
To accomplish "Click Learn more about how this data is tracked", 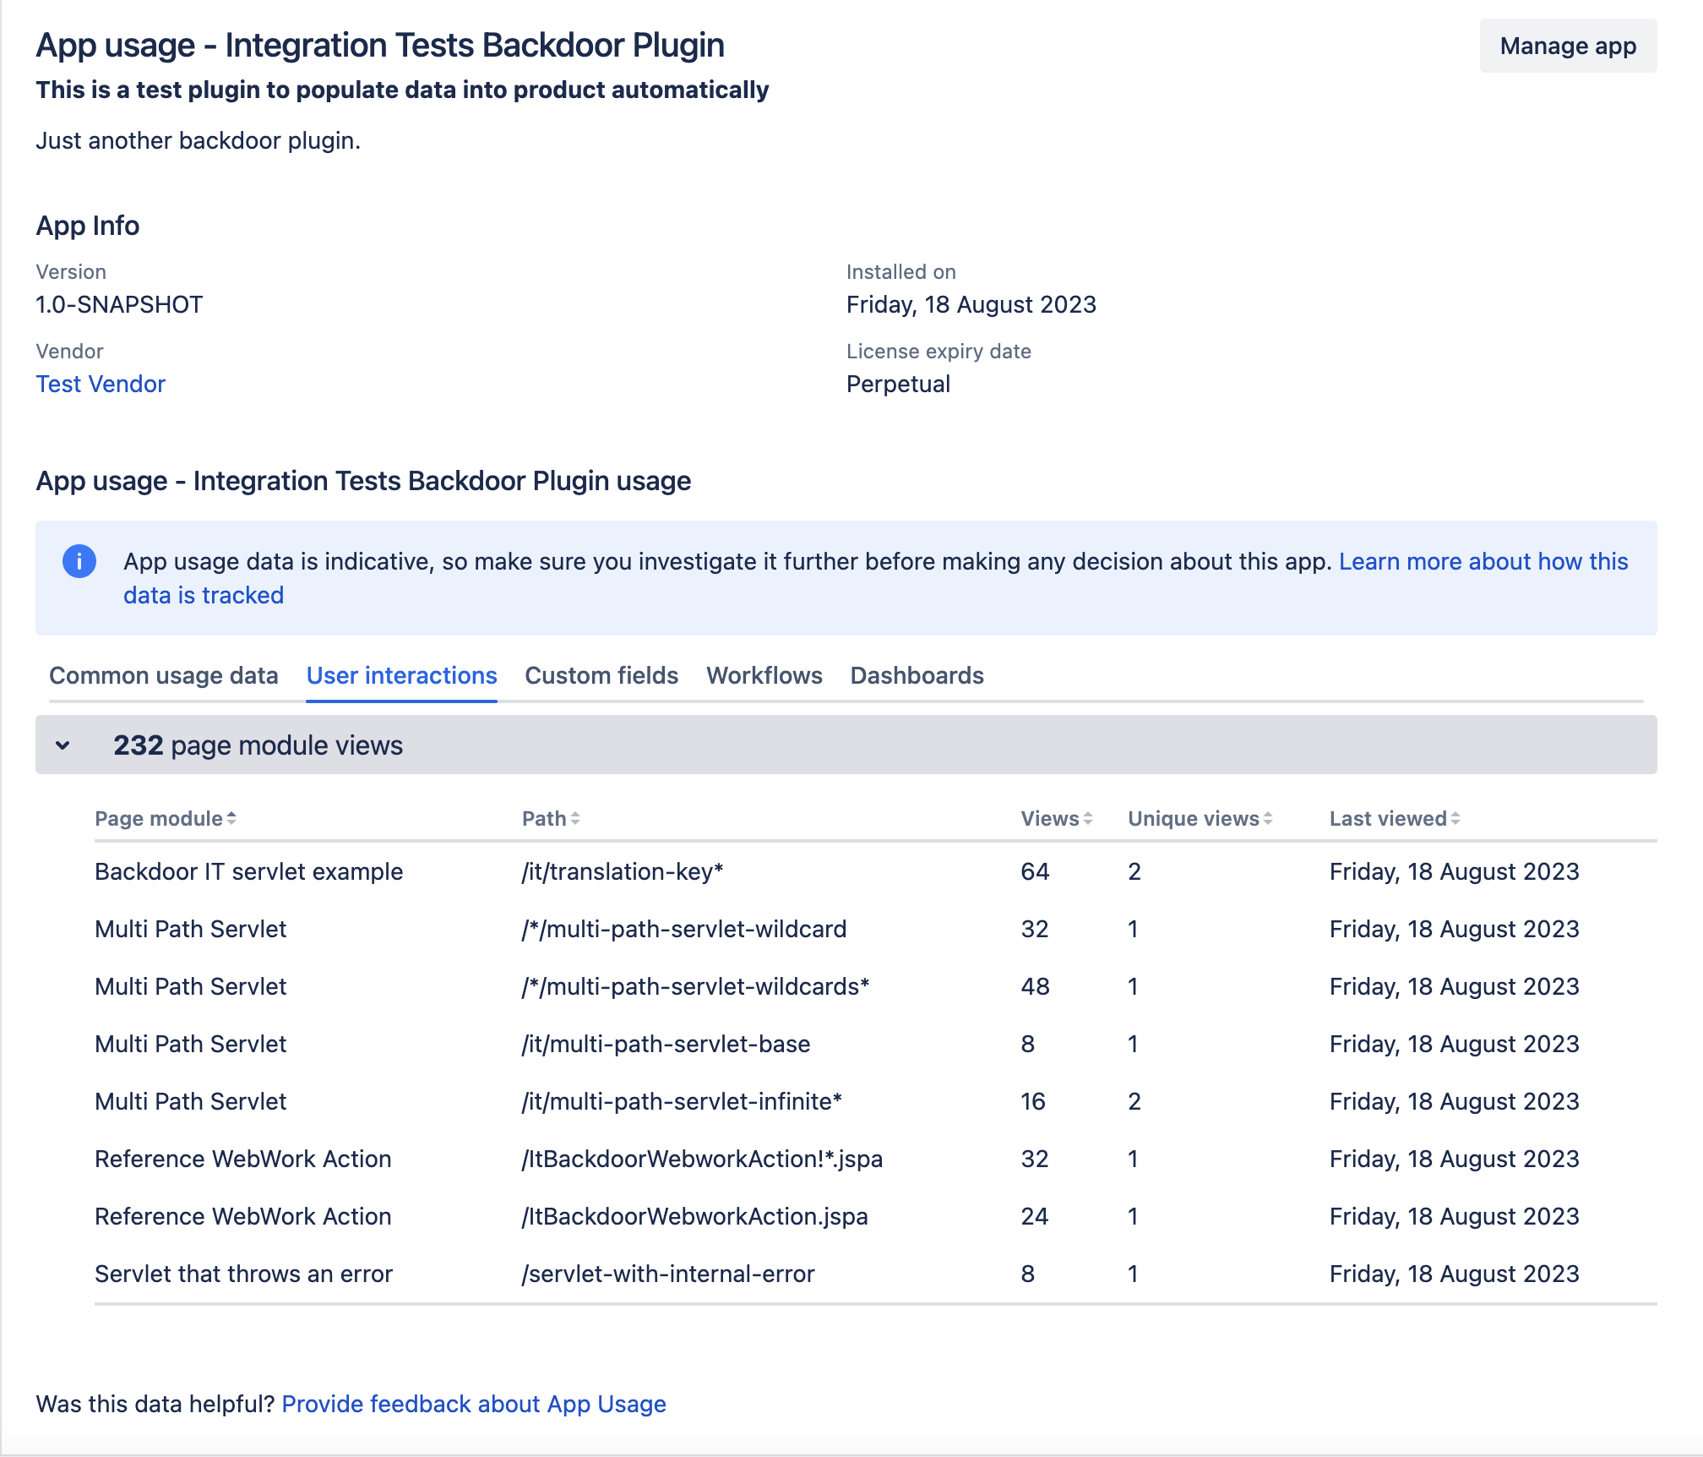I will 1482,561.
